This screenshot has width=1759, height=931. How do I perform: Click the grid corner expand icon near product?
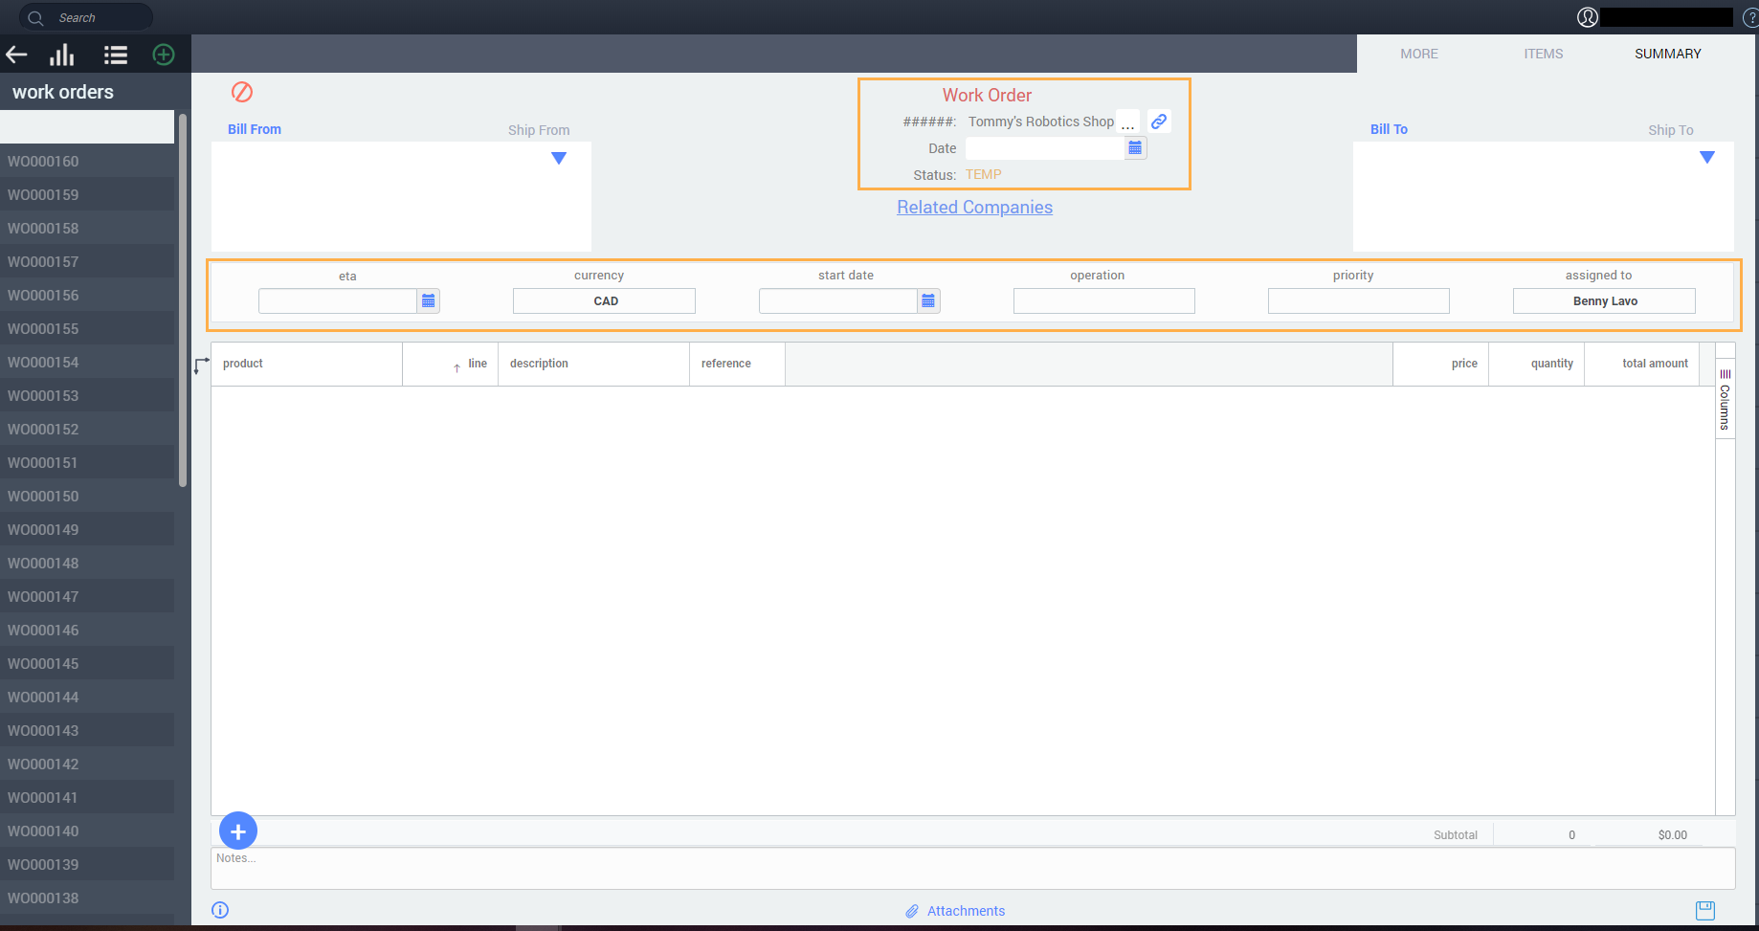point(201,366)
